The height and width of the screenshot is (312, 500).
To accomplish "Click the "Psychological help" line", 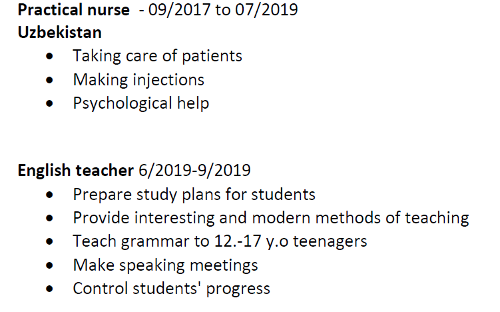I will coord(140,103).
